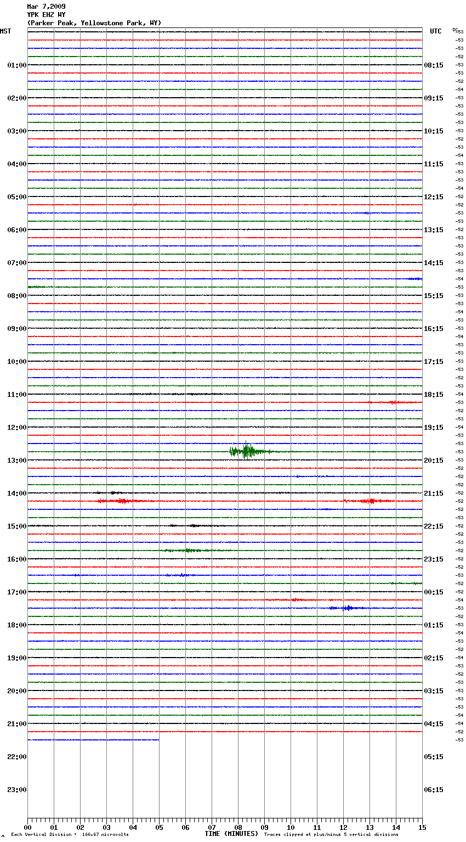Viewport: 466px width, 842px height.
Task: Click the '05:15' UTC time label
Action: [x=434, y=757]
